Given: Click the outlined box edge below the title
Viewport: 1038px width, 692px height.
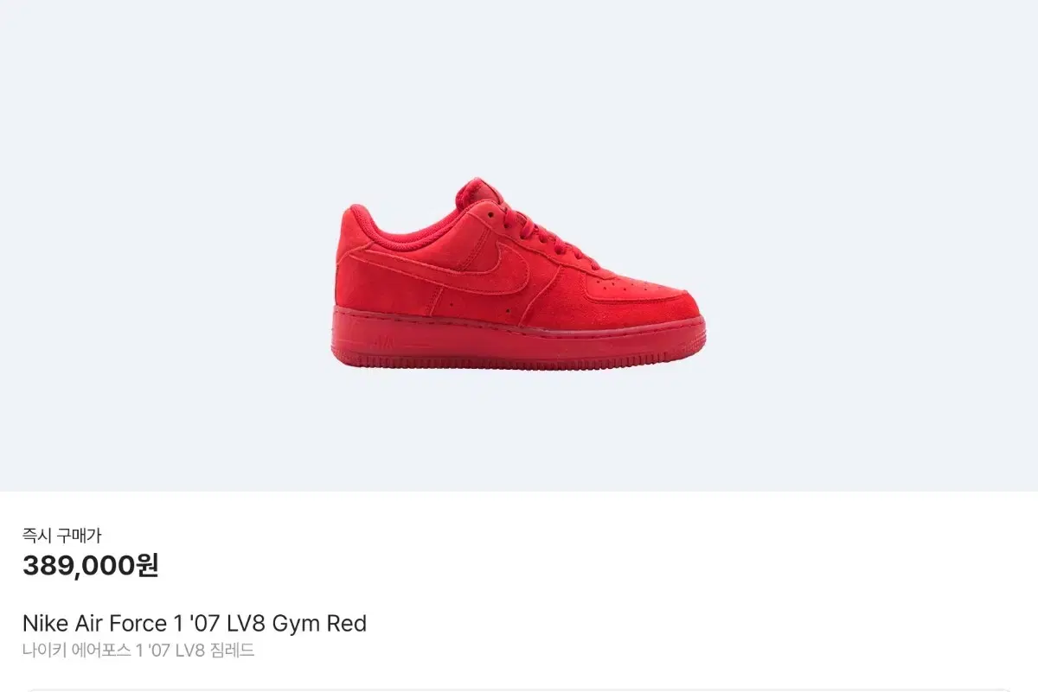Looking at the screenshot, I should pyautogui.click(x=519, y=689).
